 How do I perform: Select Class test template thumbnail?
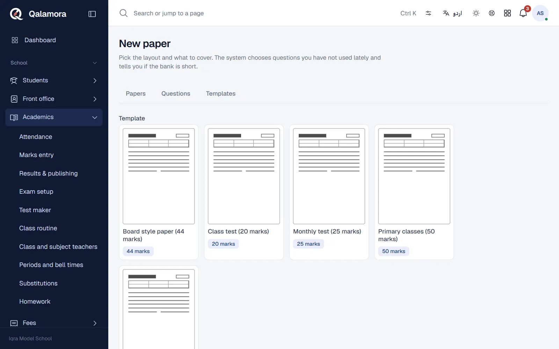244,176
